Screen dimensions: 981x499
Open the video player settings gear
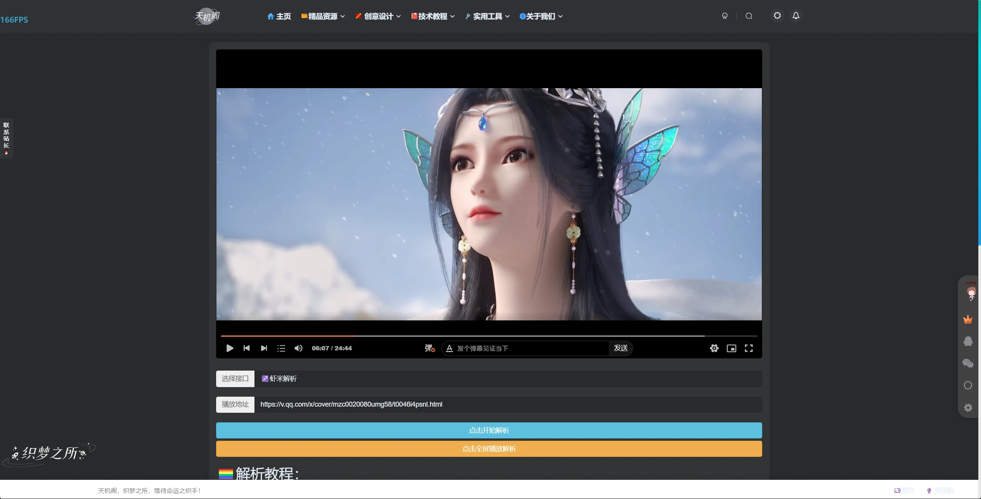pyautogui.click(x=714, y=348)
